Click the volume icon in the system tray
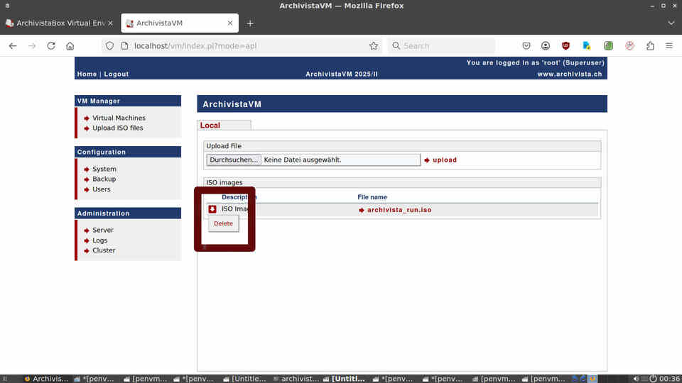The width and height of the screenshot is (682, 383). 636,379
